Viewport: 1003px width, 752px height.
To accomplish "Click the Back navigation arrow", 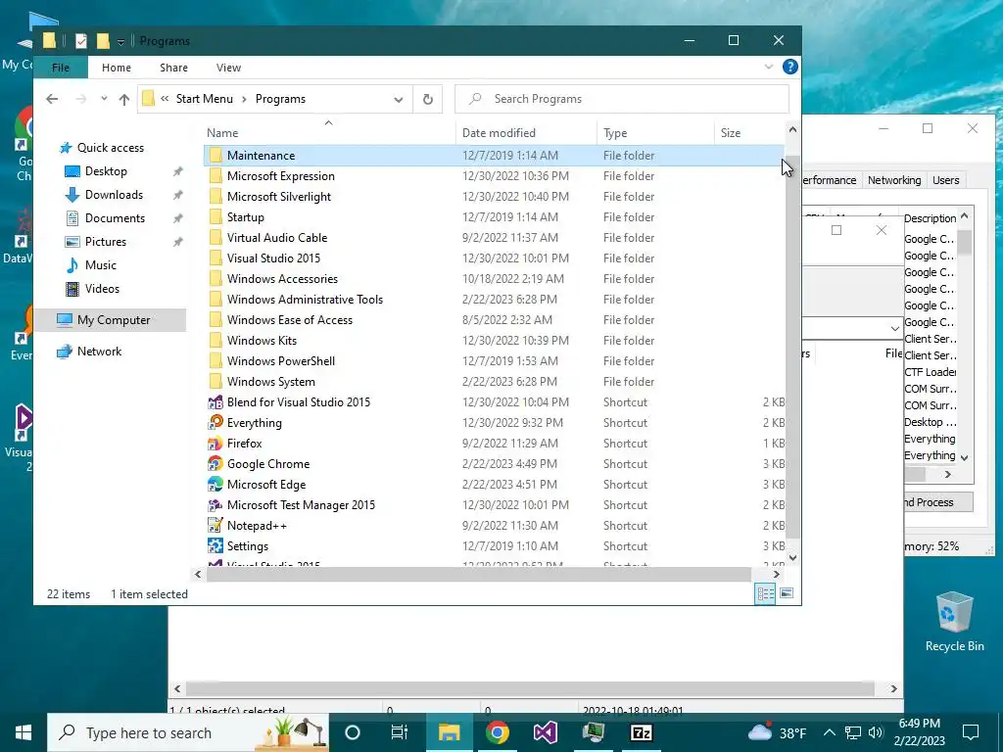I will 53,99.
